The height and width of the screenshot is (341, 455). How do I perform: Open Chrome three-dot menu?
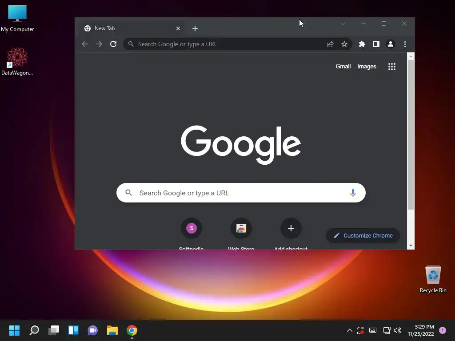click(405, 44)
